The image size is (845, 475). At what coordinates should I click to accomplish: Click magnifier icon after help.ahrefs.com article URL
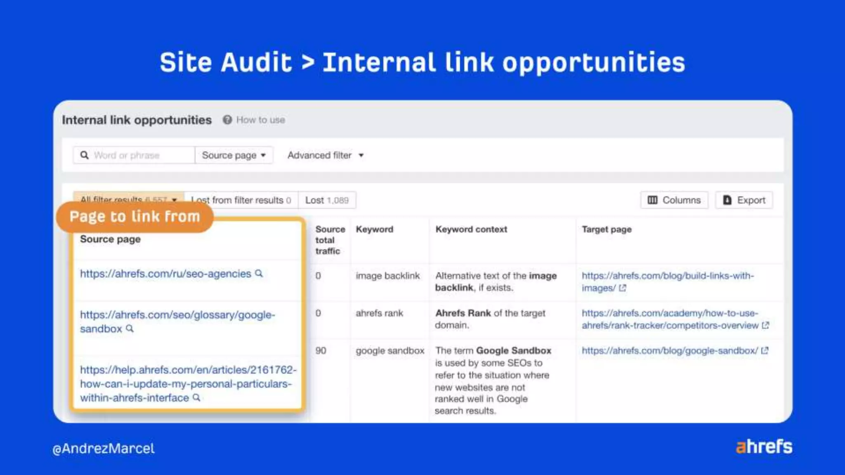(196, 397)
